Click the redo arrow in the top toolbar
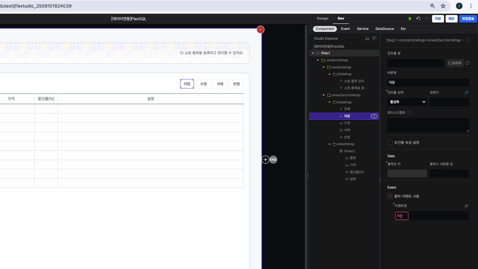Viewport: 478px width, 269px height. 427,18
